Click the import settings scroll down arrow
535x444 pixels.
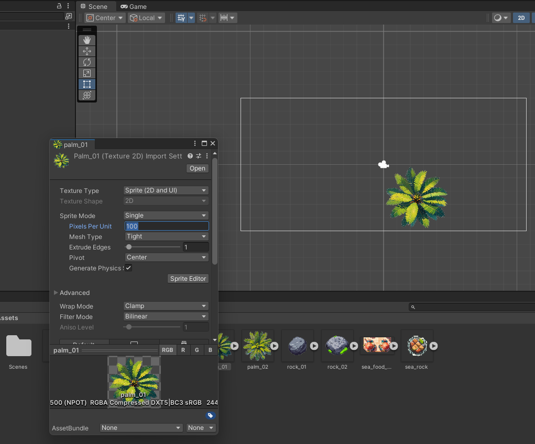click(215, 340)
